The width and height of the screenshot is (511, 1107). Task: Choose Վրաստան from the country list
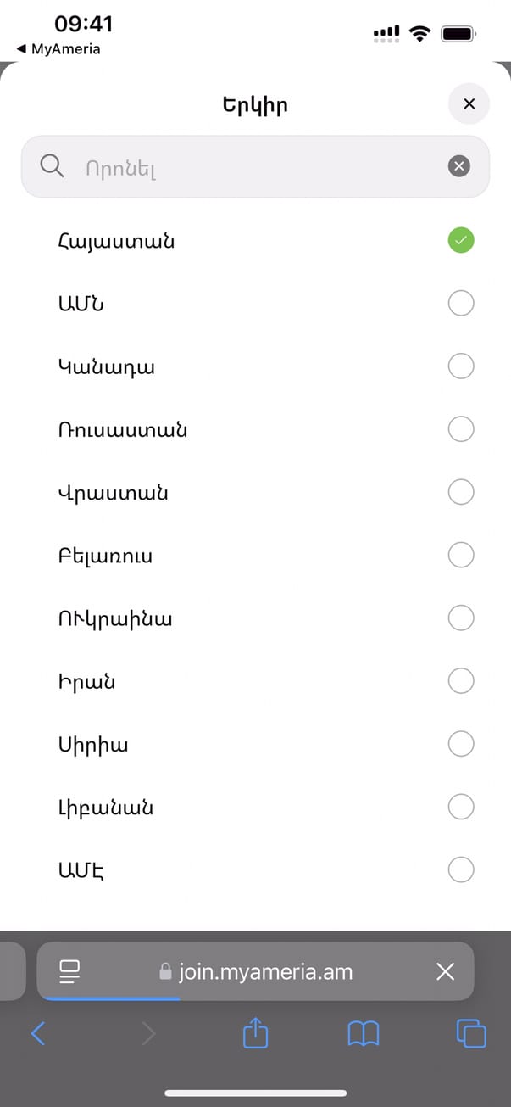[461, 492]
